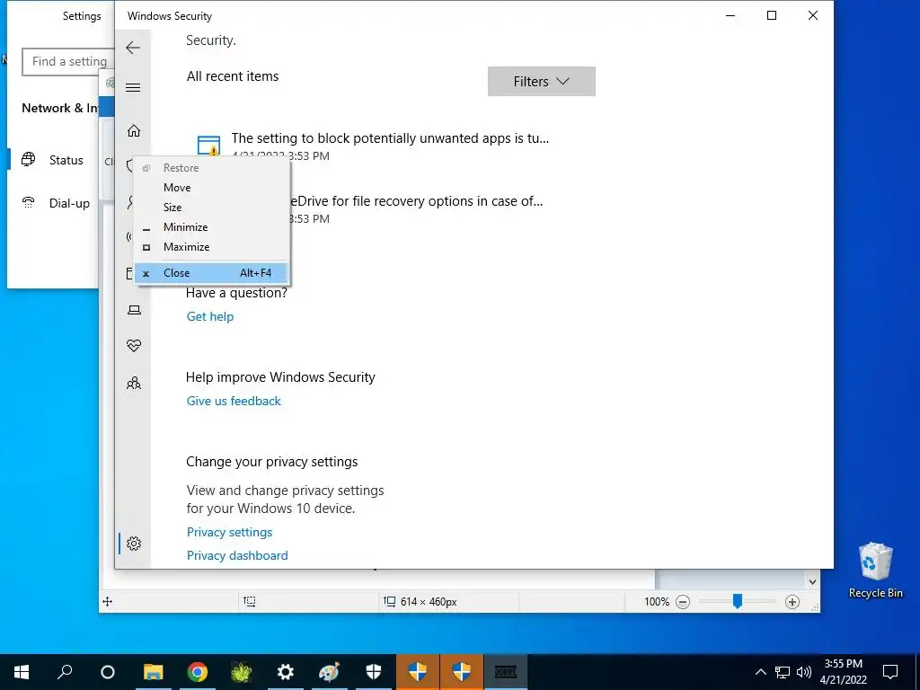Open the Privacy dashboard link
Image resolution: width=920 pixels, height=690 pixels.
coord(237,555)
